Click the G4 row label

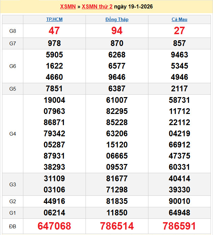tap(13, 134)
